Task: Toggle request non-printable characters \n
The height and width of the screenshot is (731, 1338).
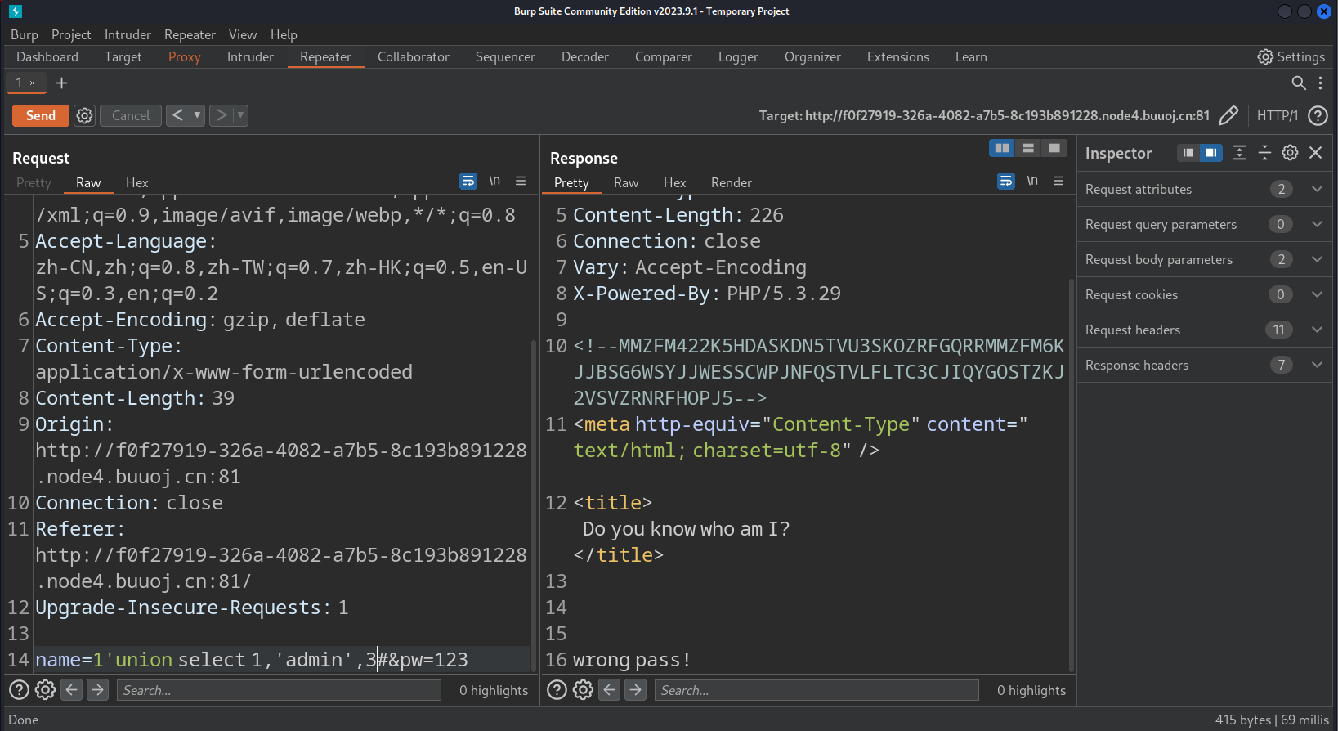Action: coord(494,181)
